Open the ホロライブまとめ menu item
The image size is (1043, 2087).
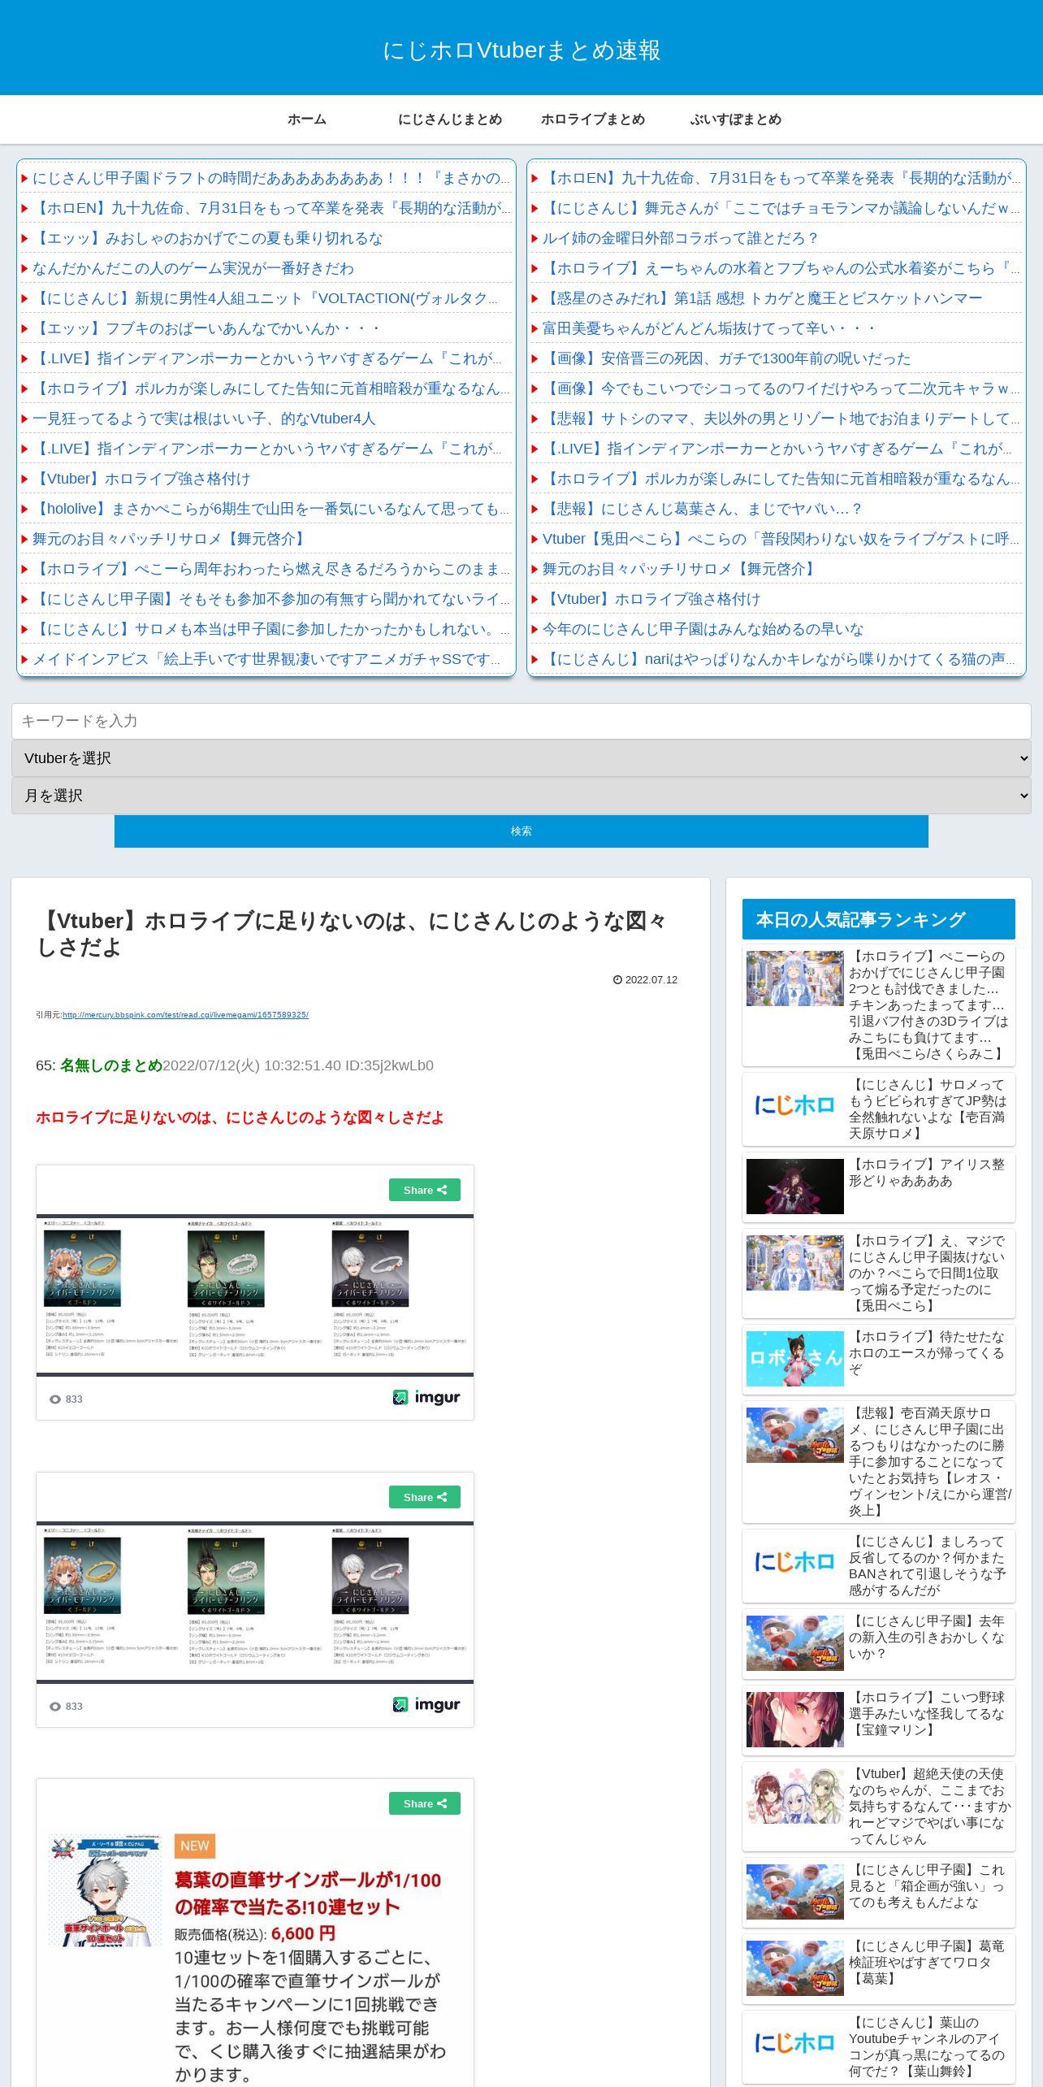(x=593, y=119)
